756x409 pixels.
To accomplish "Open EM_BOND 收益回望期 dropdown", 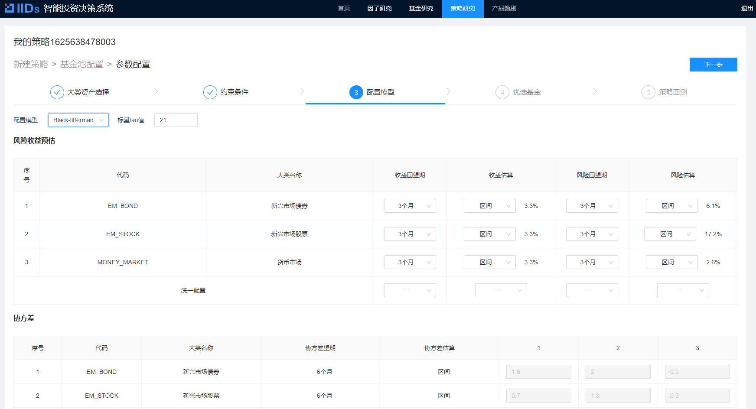I will point(410,206).
